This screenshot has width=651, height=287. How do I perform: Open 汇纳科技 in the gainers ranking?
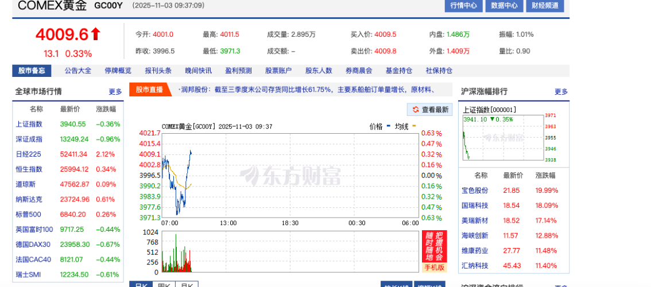[475, 265]
